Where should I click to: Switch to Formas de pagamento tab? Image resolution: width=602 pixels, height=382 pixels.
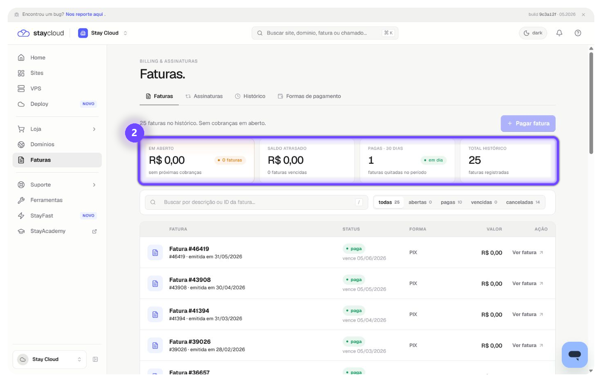pyautogui.click(x=309, y=96)
